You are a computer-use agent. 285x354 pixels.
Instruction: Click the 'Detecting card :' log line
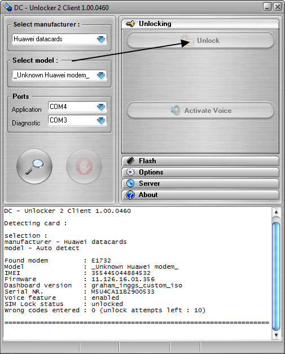coord(36,223)
